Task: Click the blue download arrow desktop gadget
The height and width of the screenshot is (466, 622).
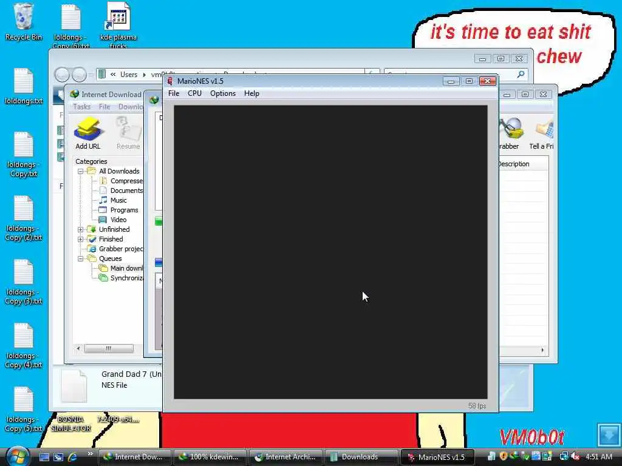Action: pyautogui.click(x=609, y=434)
